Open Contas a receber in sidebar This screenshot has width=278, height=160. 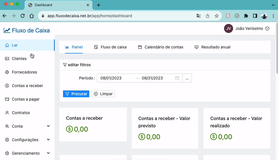point(27,86)
